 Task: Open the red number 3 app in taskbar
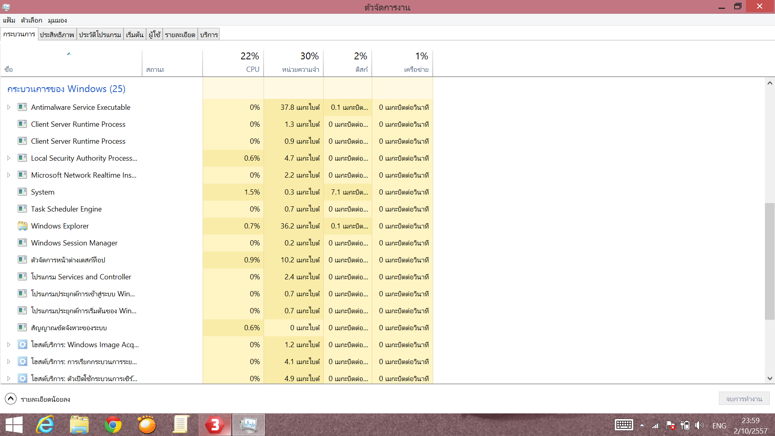click(x=215, y=425)
